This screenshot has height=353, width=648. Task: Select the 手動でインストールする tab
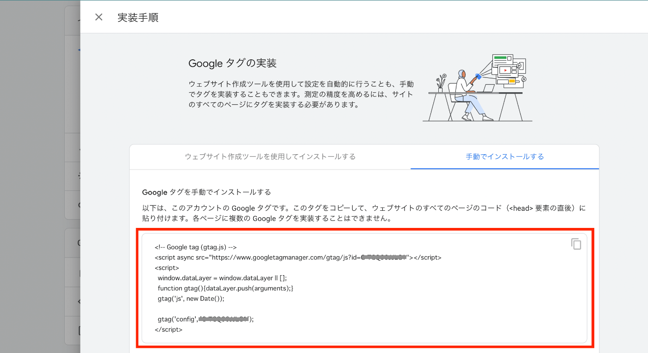click(505, 157)
